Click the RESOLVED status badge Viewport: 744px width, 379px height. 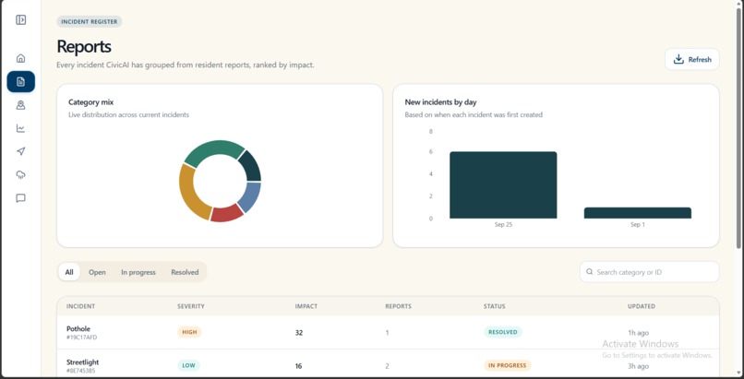pos(503,332)
